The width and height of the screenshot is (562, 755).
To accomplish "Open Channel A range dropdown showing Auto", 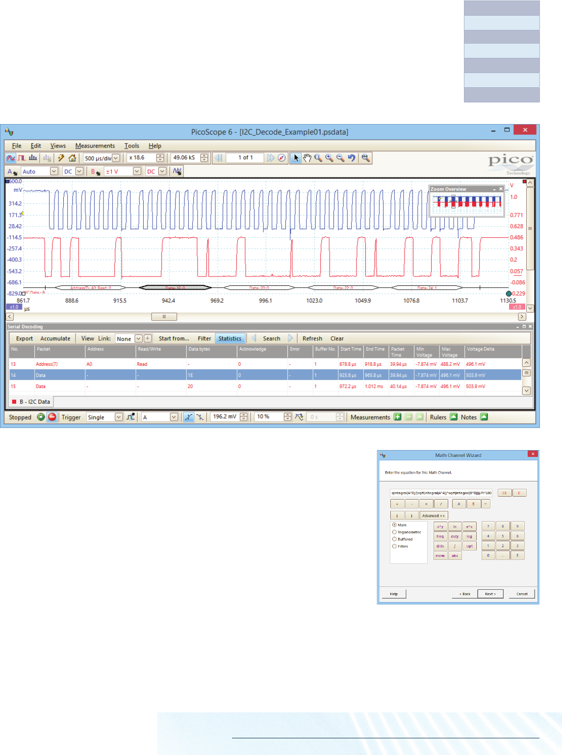I will 54,172.
